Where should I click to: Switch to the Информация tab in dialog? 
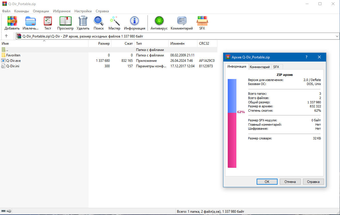coord(237,66)
